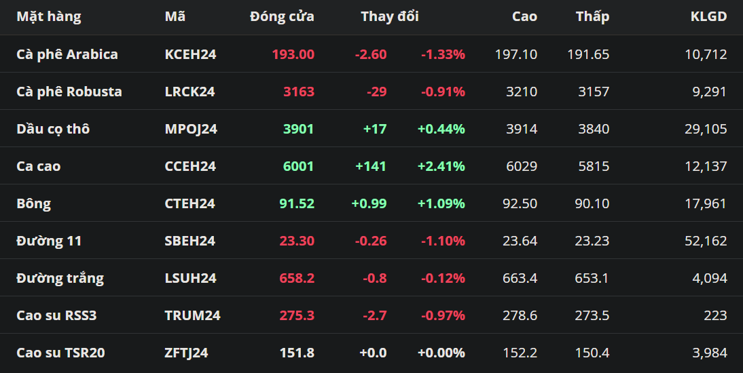Sort by the Đóng cửa column header
743x373 pixels.
282,17
